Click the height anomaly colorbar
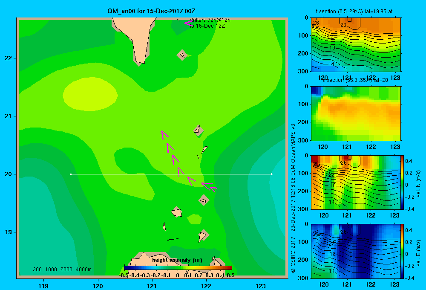This screenshot has width=426, height=290. (178, 268)
